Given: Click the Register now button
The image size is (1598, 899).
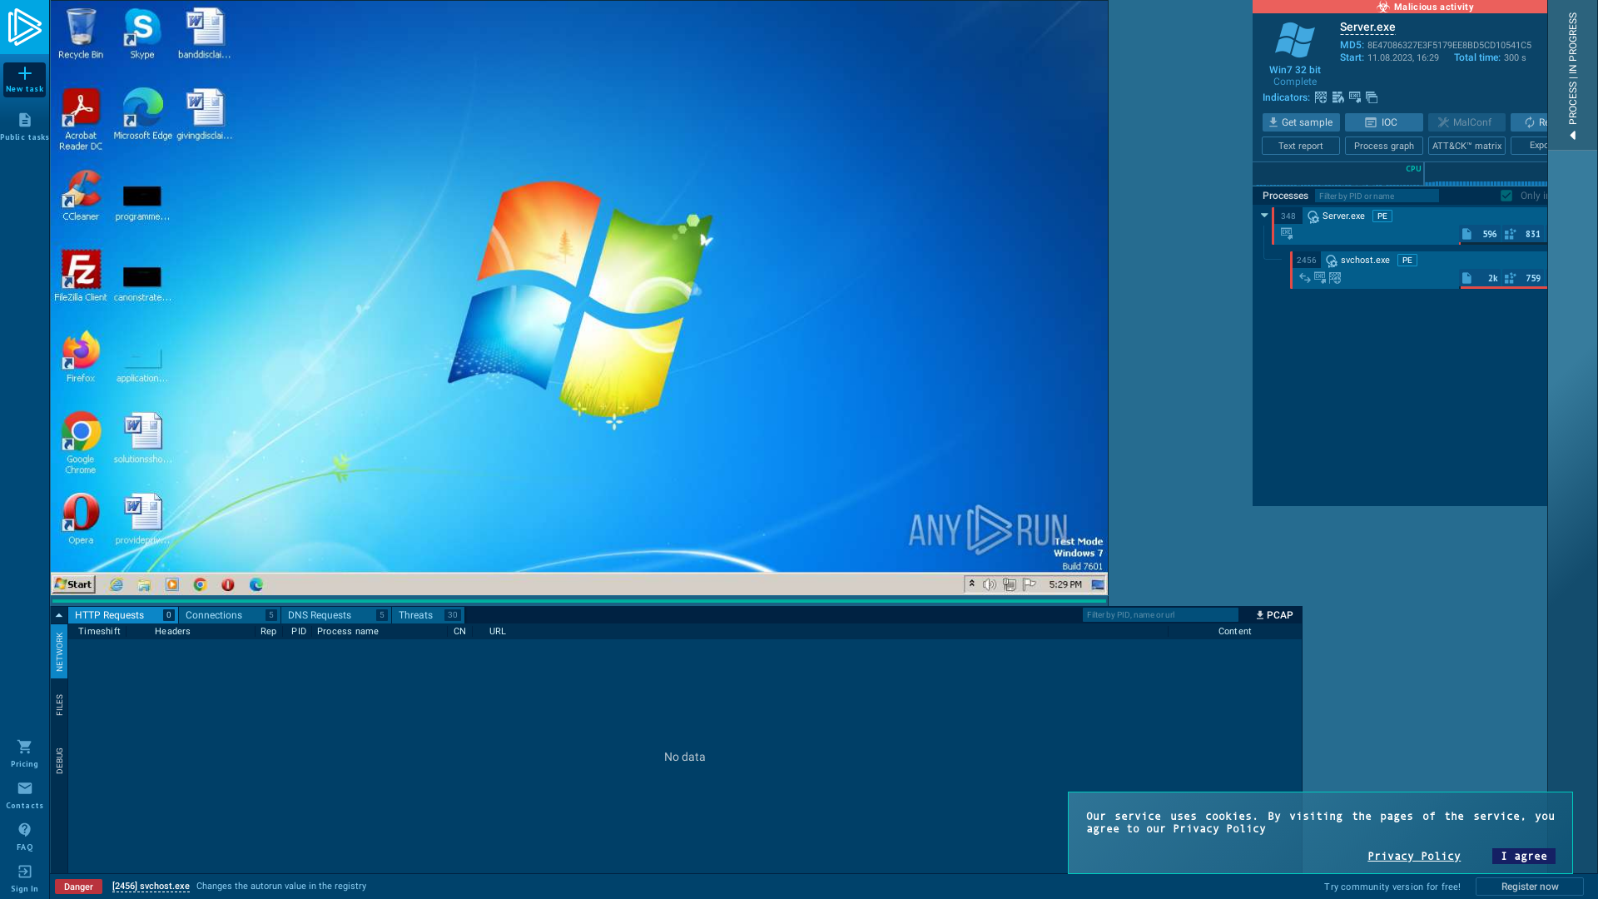Looking at the screenshot, I should [1530, 887].
